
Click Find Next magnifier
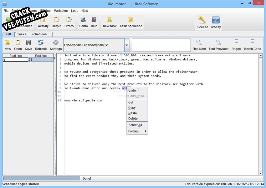tap(199, 45)
